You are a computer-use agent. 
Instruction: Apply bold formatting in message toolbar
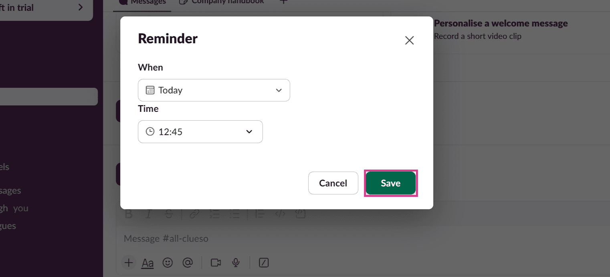pos(129,214)
